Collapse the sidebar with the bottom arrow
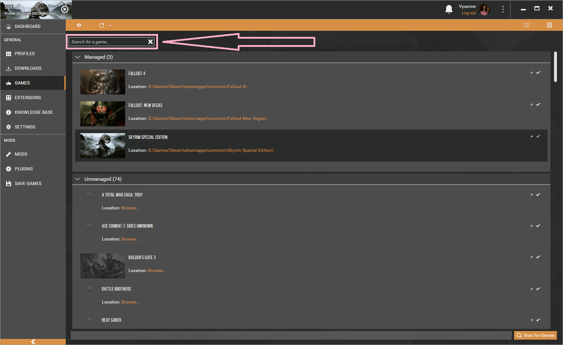 click(33, 342)
